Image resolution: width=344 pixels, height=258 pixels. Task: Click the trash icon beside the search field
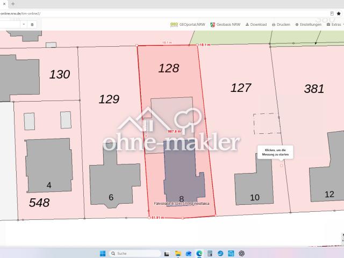point(32,25)
